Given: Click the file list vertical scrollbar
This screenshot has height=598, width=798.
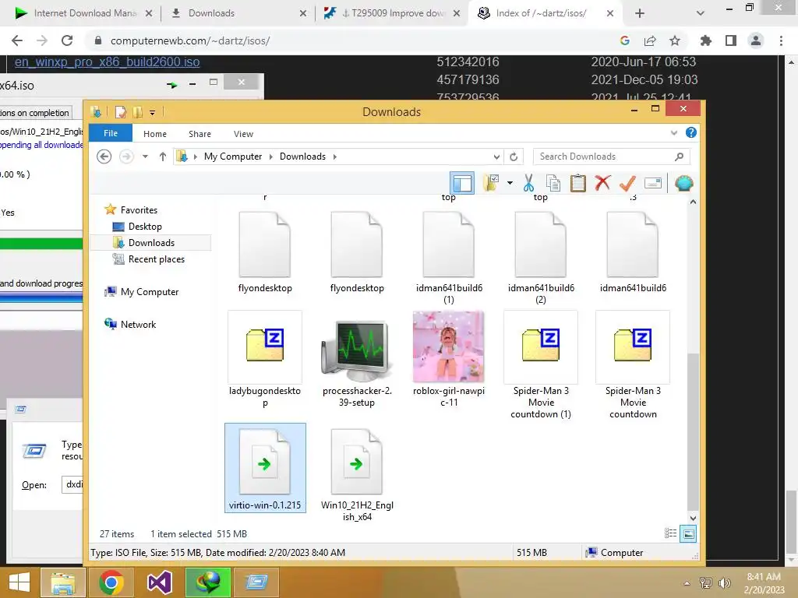Looking at the screenshot, I should click(x=693, y=431).
